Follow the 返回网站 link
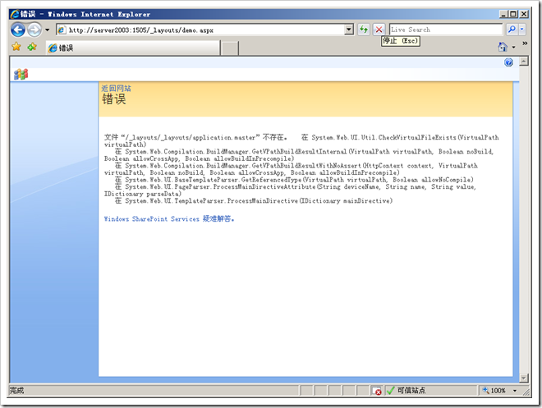 pyautogui.click(x=116, y=89)
